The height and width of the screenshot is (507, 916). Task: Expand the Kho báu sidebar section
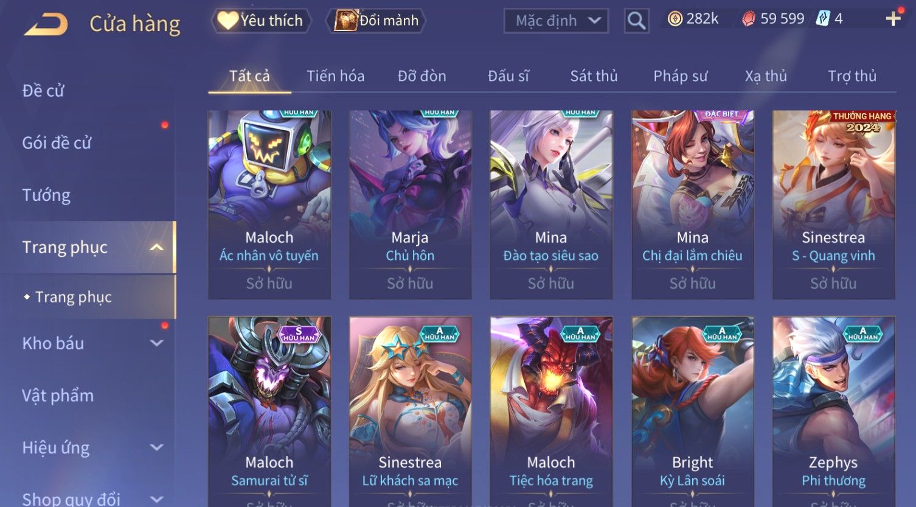pyautogui.click(x=156, y=343)
